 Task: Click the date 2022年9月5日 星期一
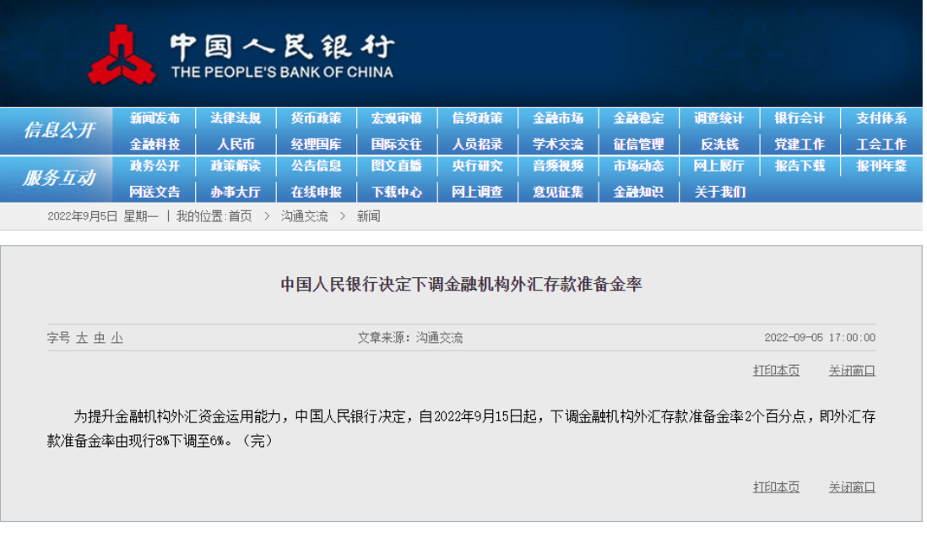pyautogui.click(x=103, y=216)
